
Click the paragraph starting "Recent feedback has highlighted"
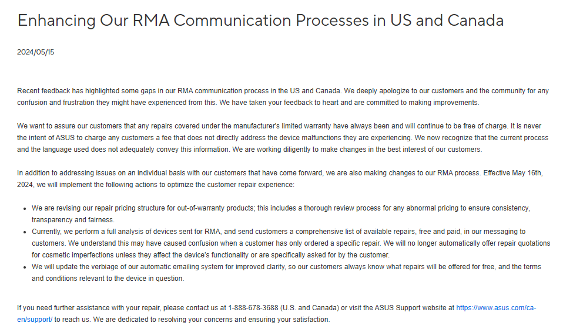click(x=282, y=97)
